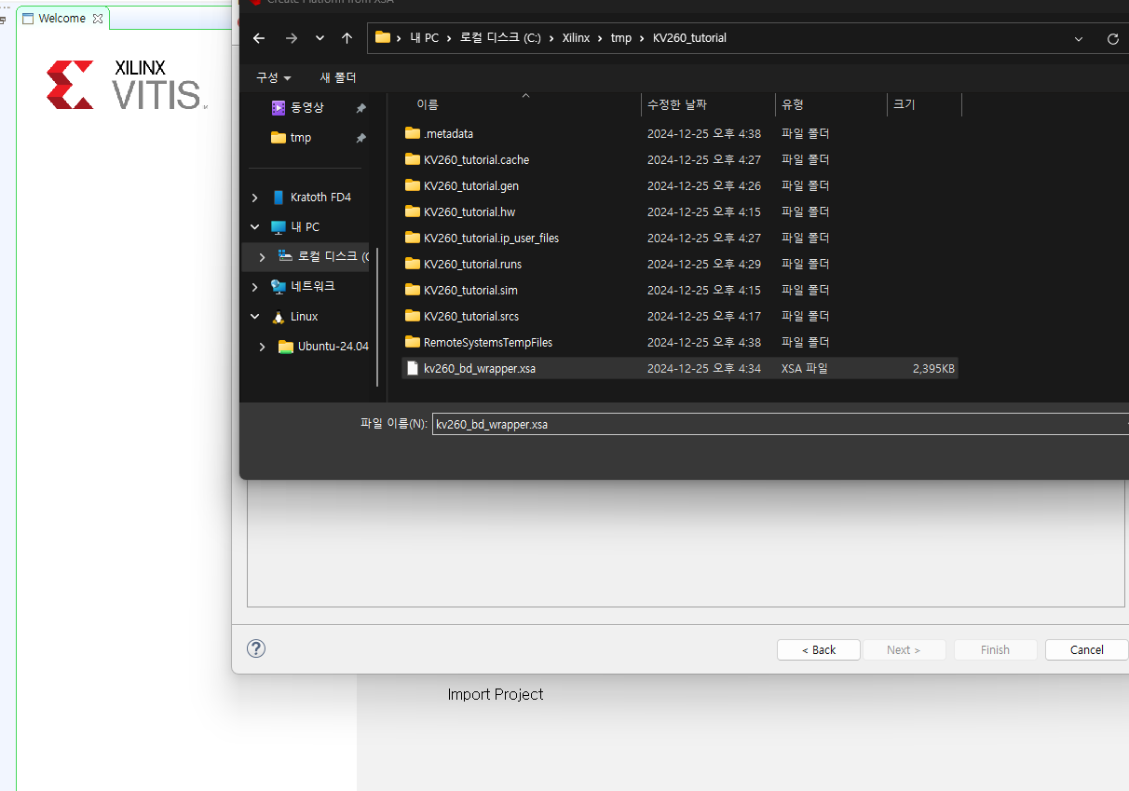Screen dimensions: 1129x791
Task: Create a new folder with 새 폴더
Action: point(338,77)
